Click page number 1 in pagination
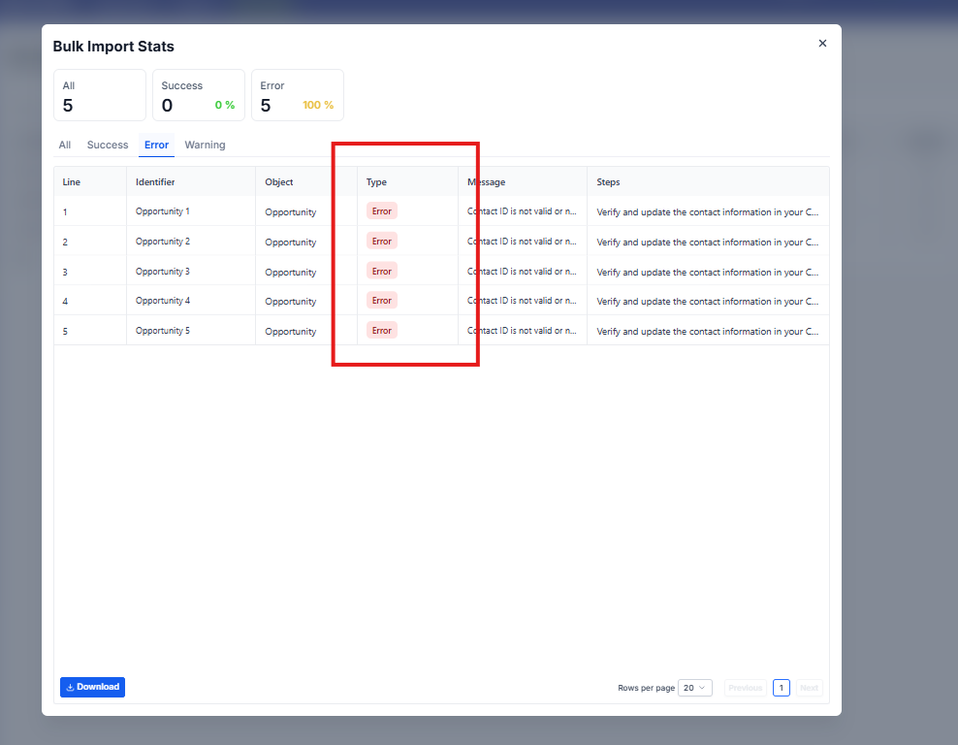The width and height of the screenshot is (958, 745). 781,688
